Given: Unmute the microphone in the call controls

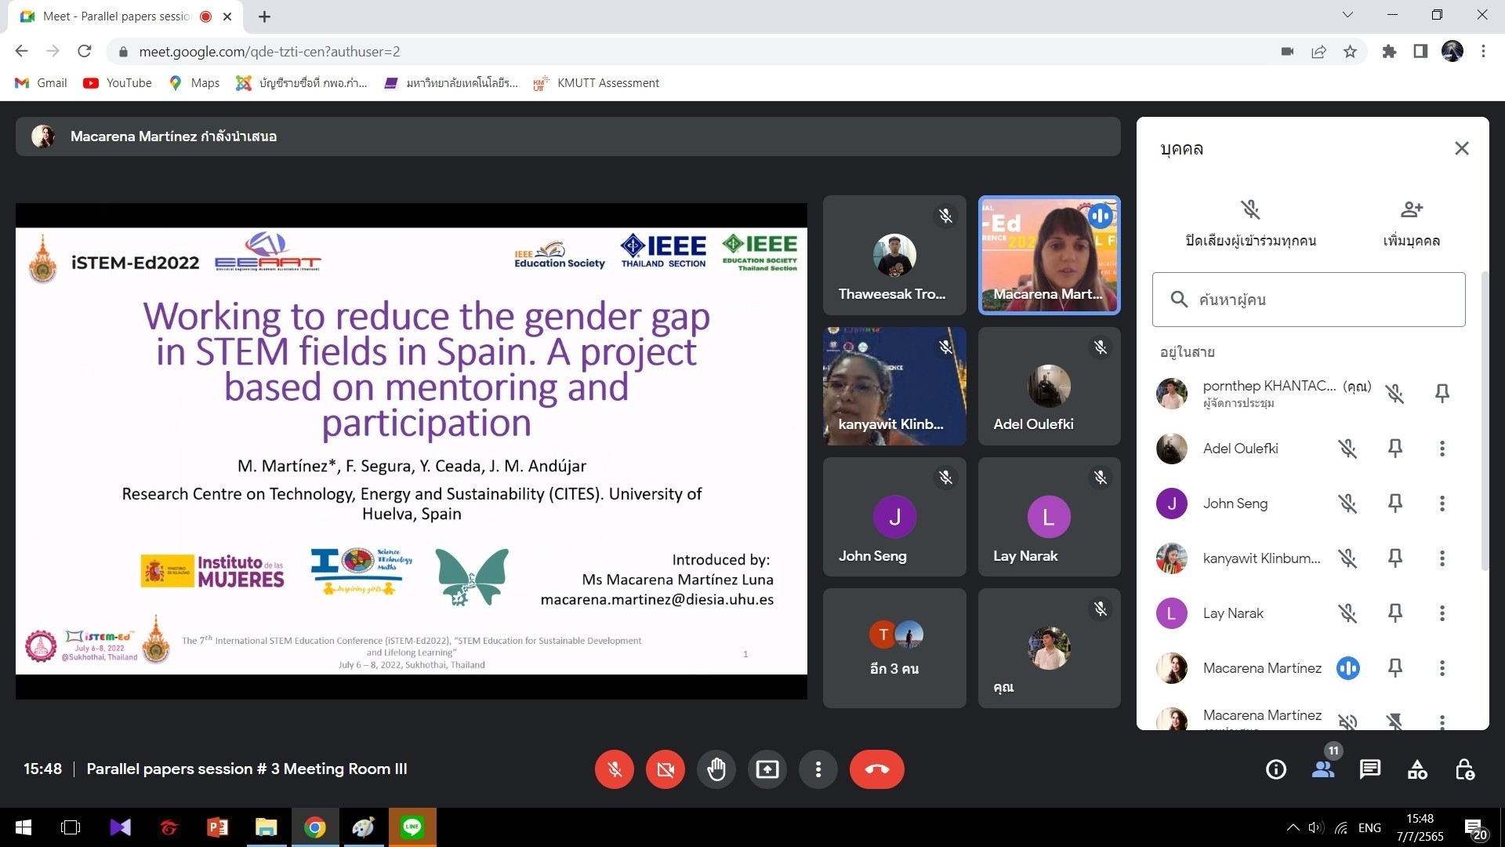Looking at the screenshot, I should tap(615, 769).
